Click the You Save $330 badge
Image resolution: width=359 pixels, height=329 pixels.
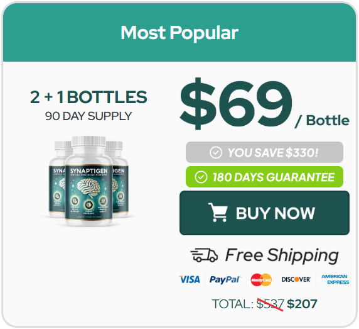[264, 152]
